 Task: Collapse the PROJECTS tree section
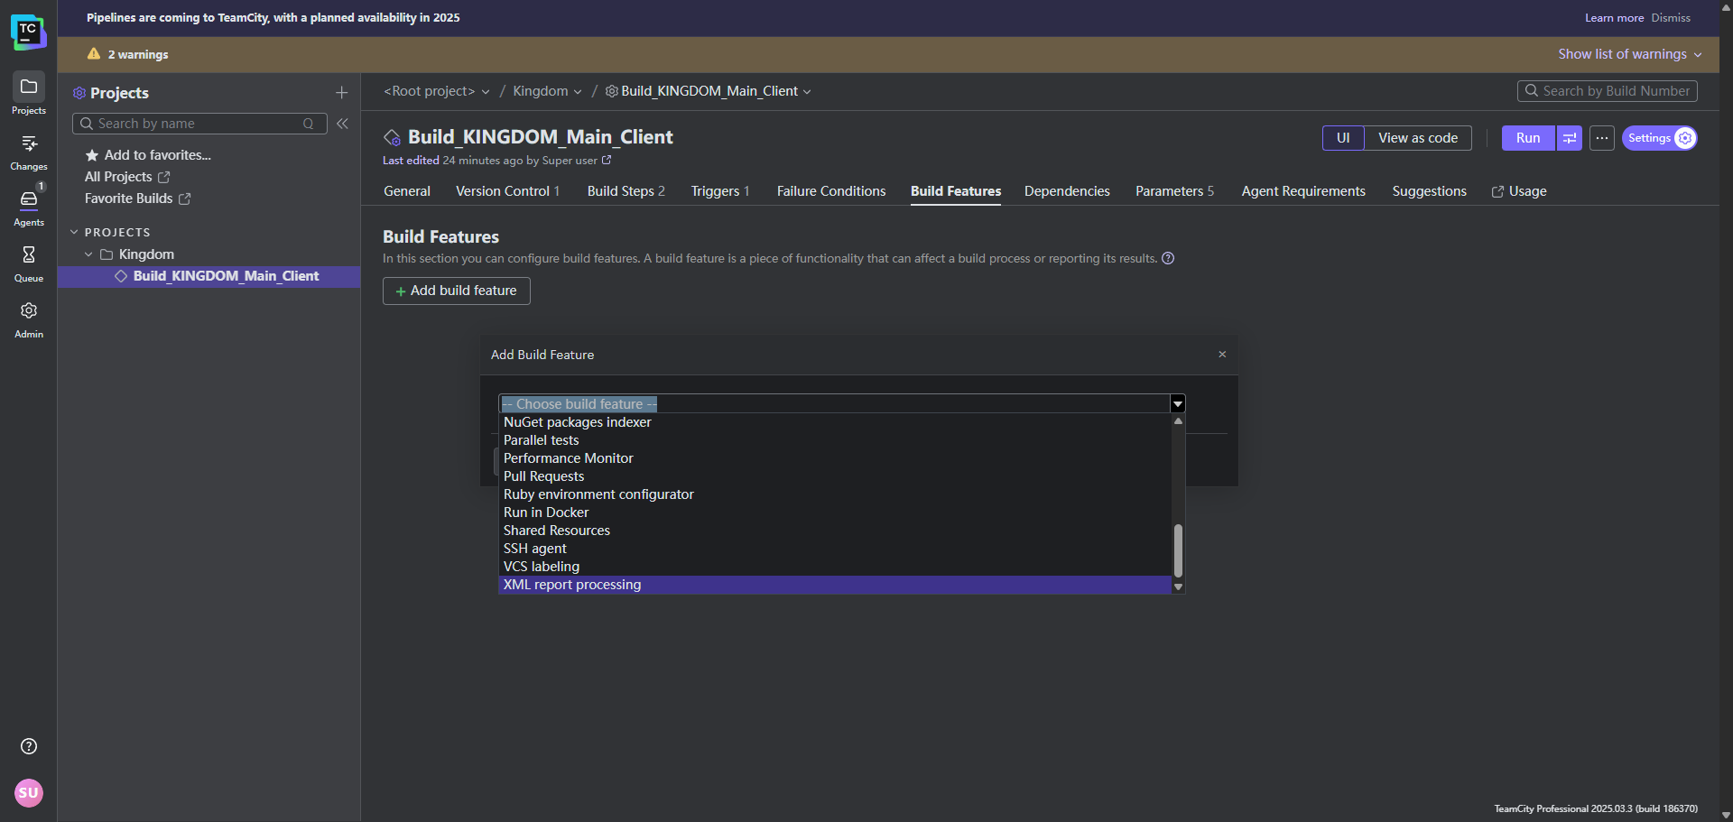click(x=74, y=232)
